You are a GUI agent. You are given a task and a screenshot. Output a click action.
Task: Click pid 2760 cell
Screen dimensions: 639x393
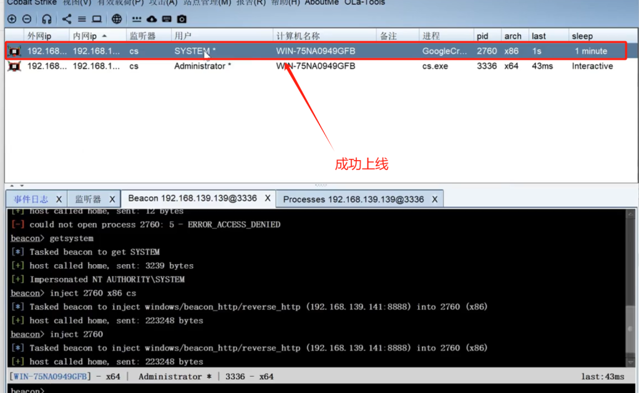pyautogui.click(x=487, y=51)
